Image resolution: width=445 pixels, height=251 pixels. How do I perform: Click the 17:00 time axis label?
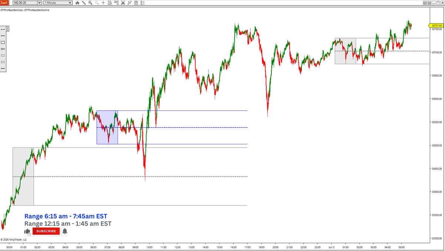click(x=247, y=247)
